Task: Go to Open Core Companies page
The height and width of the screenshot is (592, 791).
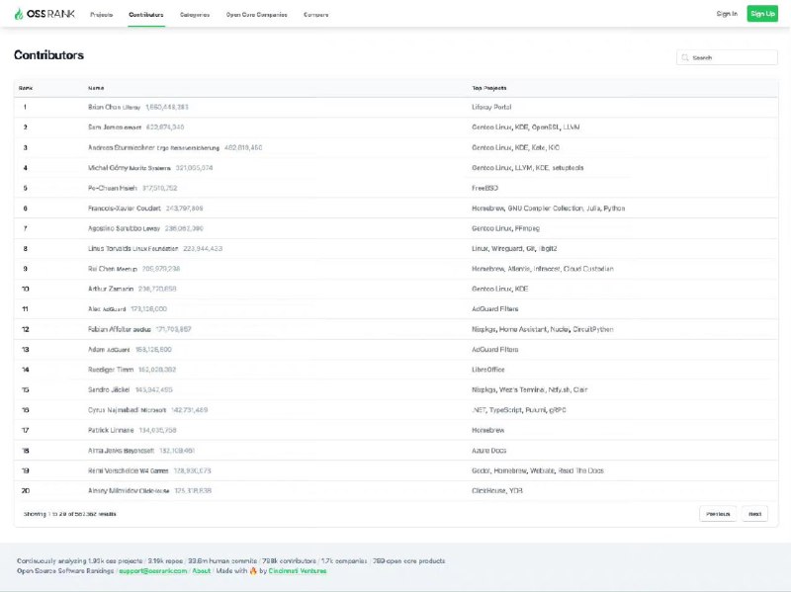Action: [x=256, y=15]
